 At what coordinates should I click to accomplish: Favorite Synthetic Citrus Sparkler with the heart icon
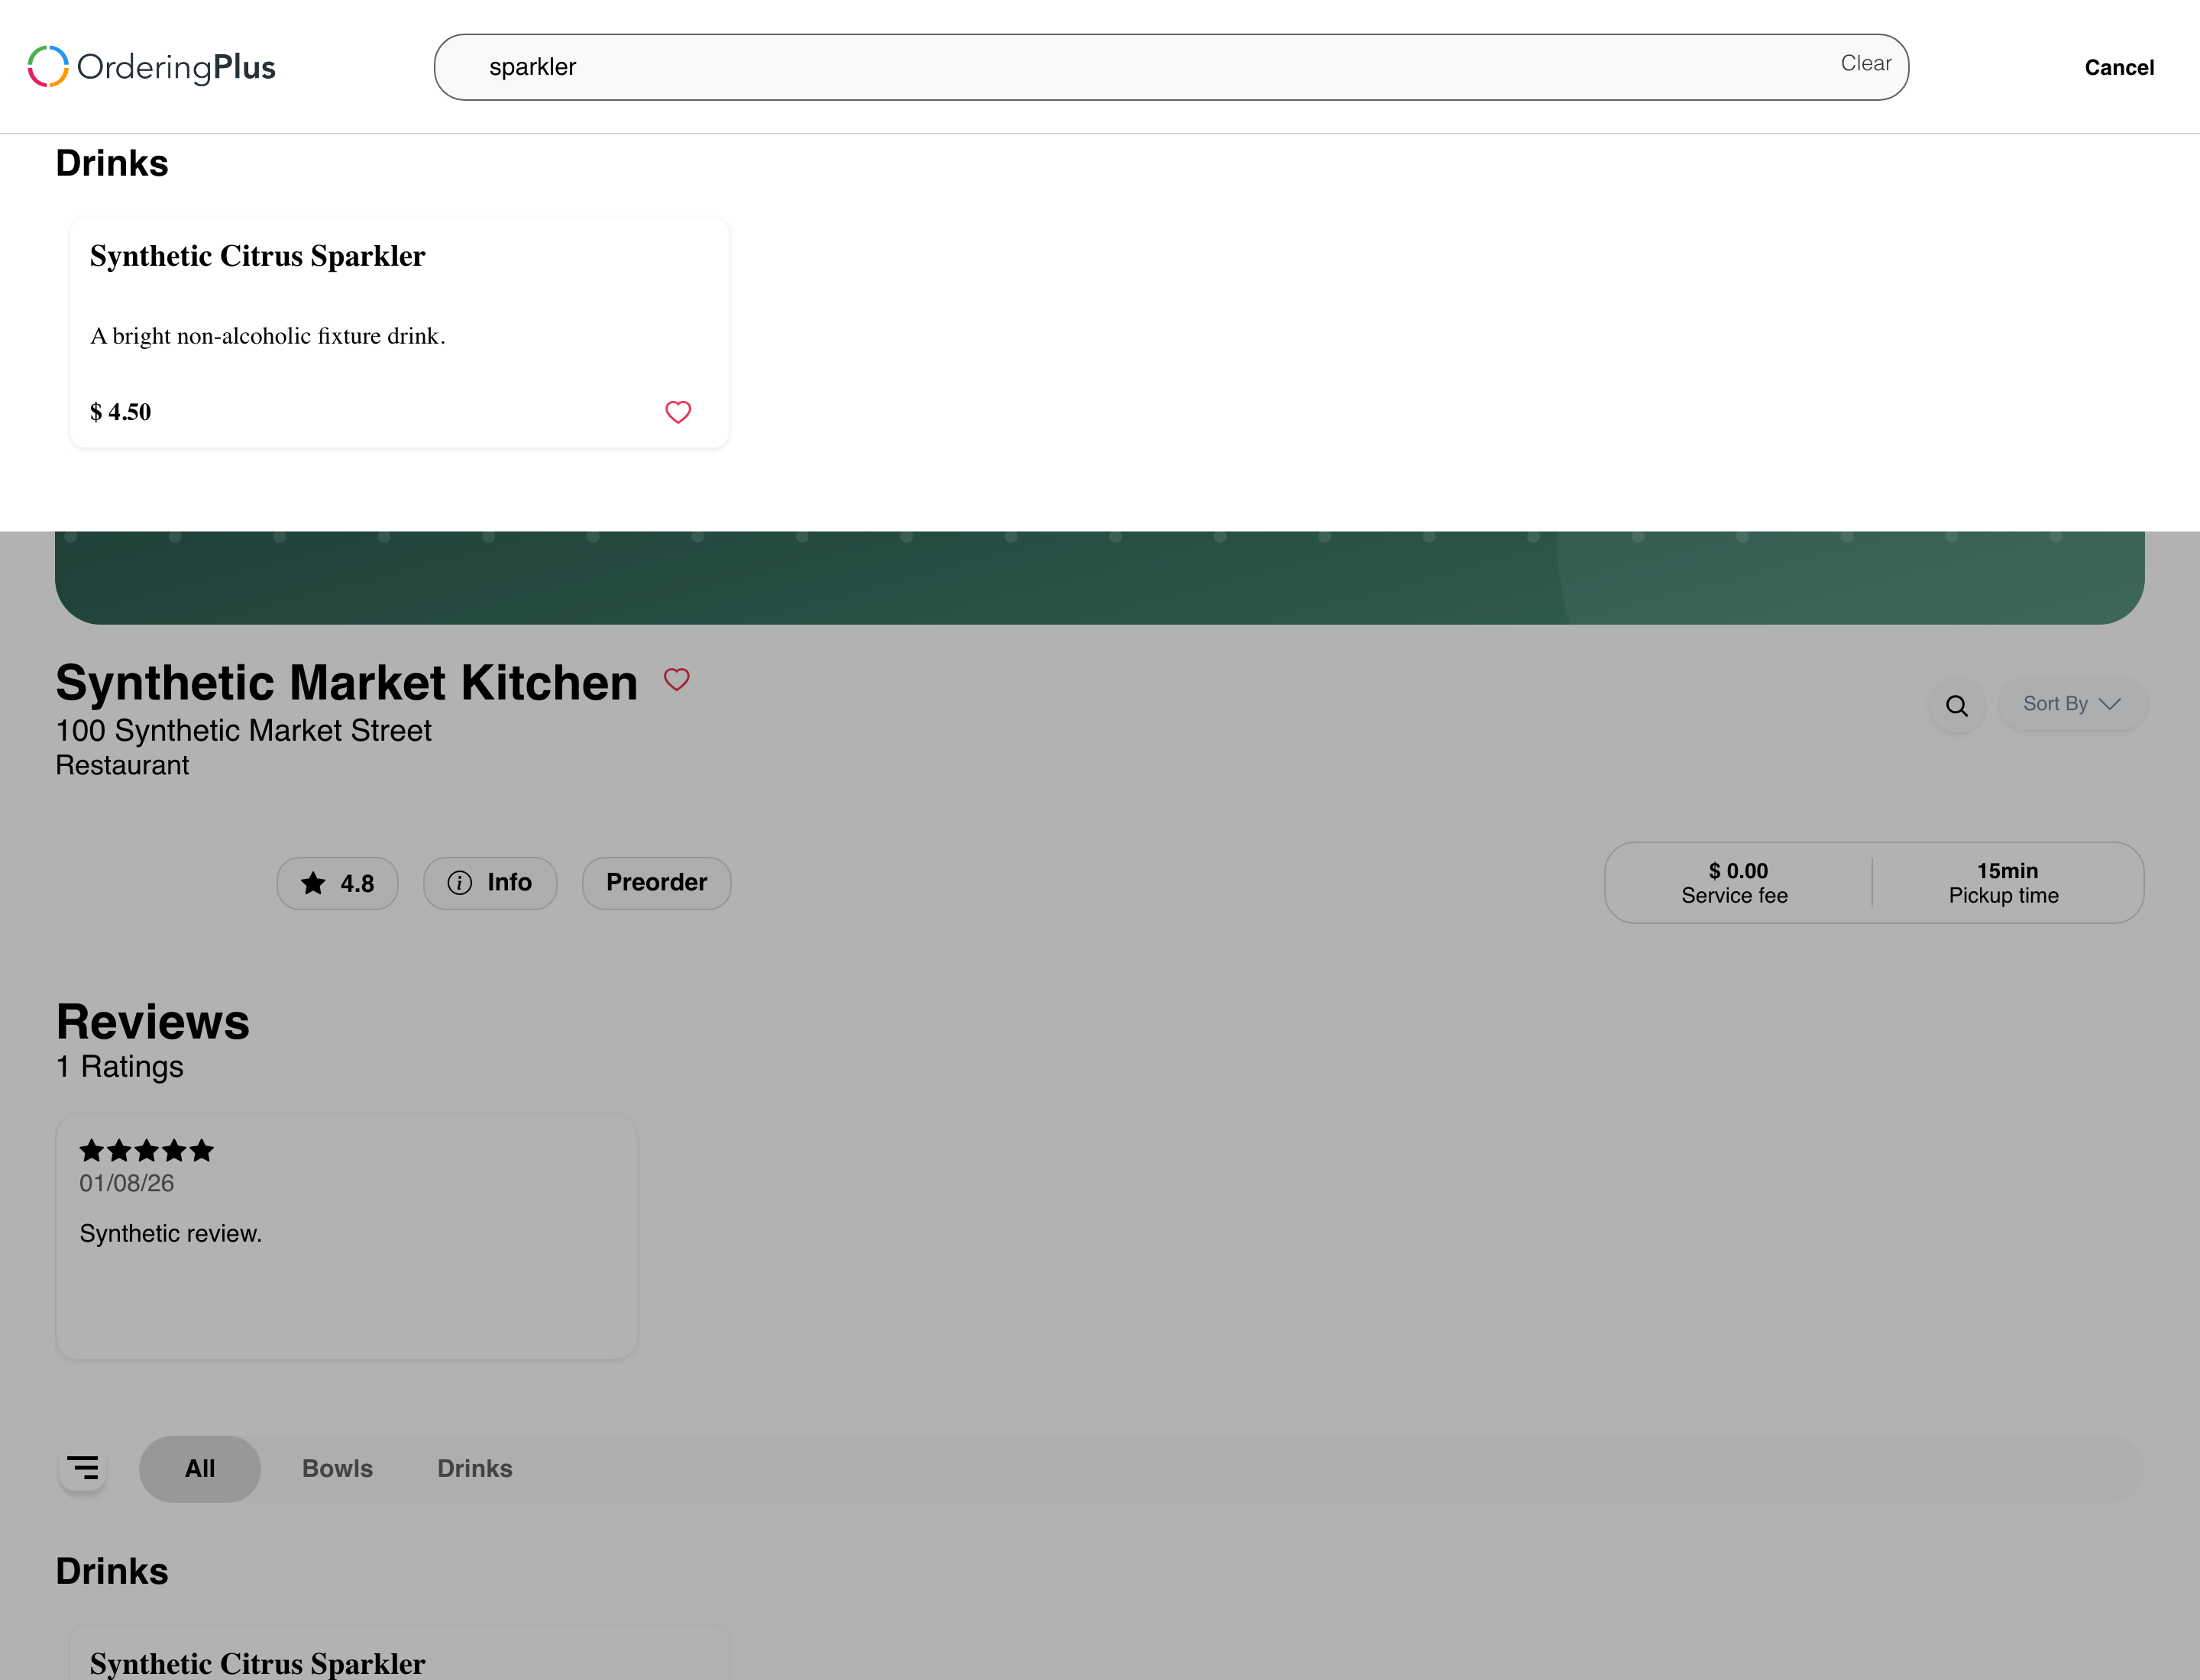pyautogui.click(x=678, y=412)
